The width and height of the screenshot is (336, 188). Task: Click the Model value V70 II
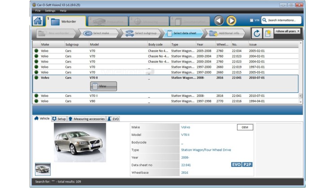point(185,135)
